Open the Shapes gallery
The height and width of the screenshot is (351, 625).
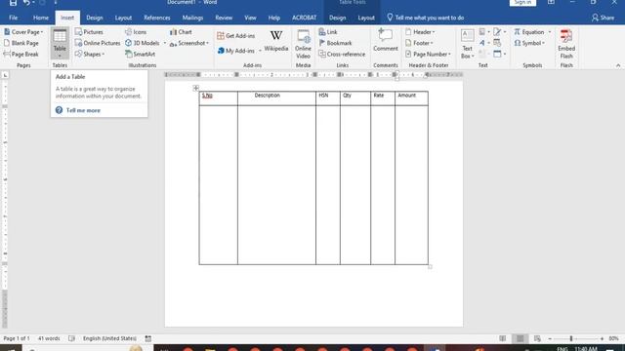pyautogui.click(x=90, y=55)
